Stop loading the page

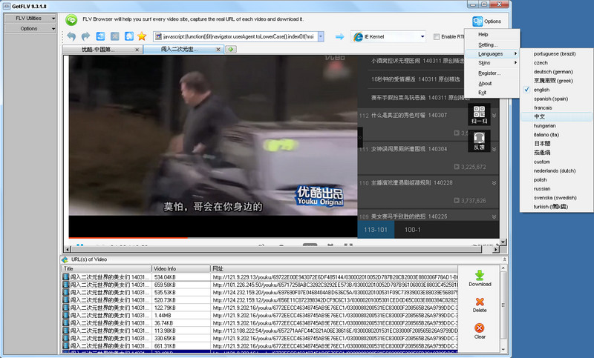tap(115, 36)
